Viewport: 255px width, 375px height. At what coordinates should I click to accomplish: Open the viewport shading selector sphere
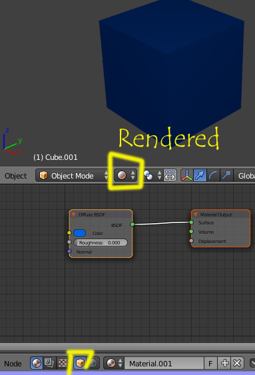click(126, 175)
